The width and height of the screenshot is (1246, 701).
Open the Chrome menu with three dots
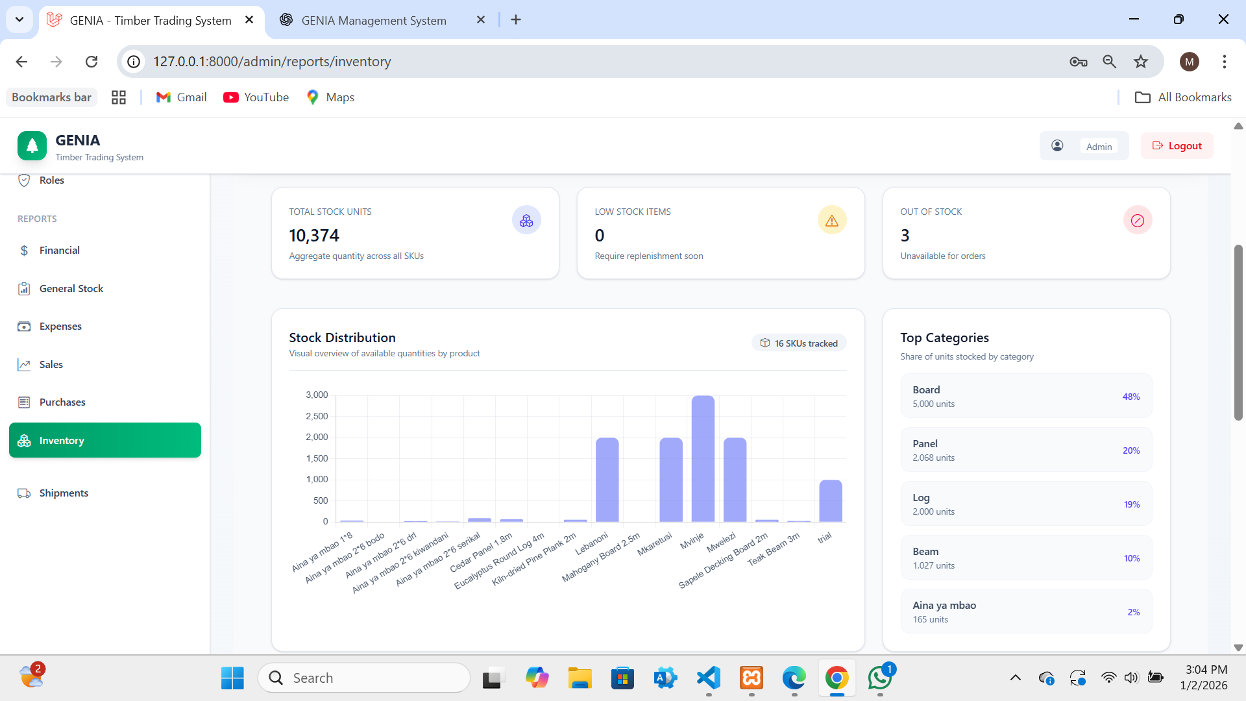(1225, 61)
